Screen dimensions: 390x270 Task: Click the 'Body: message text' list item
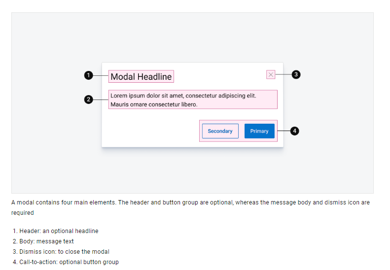46,241
